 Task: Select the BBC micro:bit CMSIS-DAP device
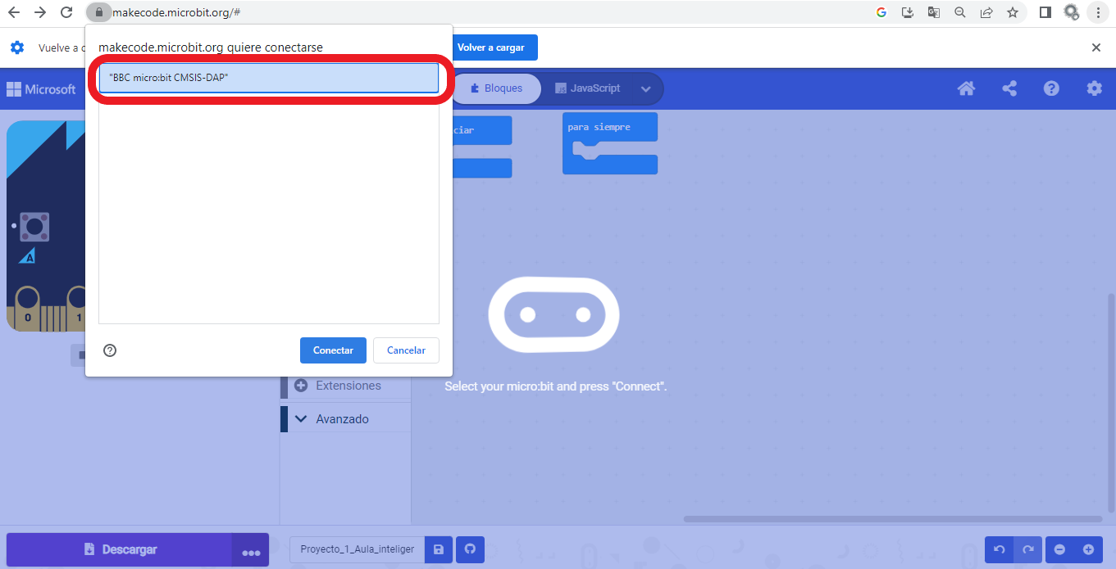point(268,77)
